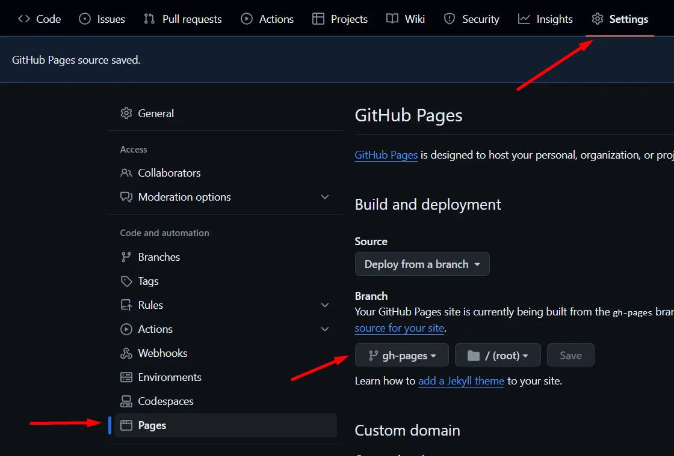674x456 pixels.
Task: Select the Security tab
Action: tap(472, 19)
